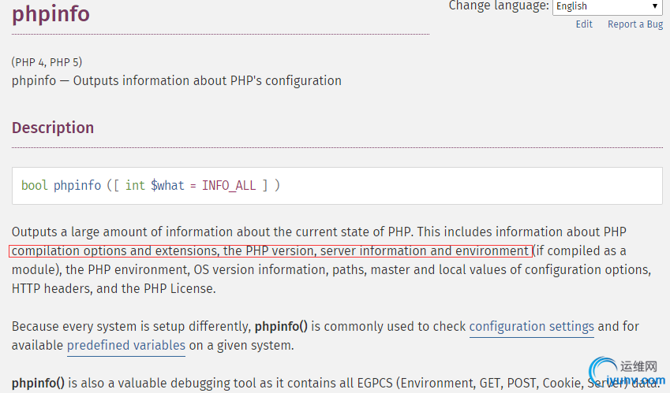Click the Description section heading

pos(53,128)
